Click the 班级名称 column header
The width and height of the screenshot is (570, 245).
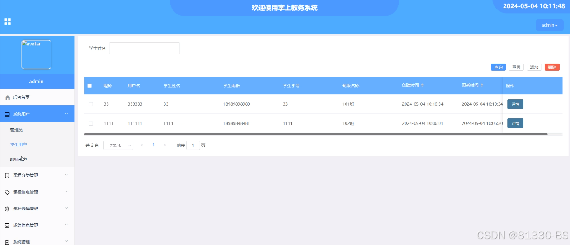click(351, 86)
